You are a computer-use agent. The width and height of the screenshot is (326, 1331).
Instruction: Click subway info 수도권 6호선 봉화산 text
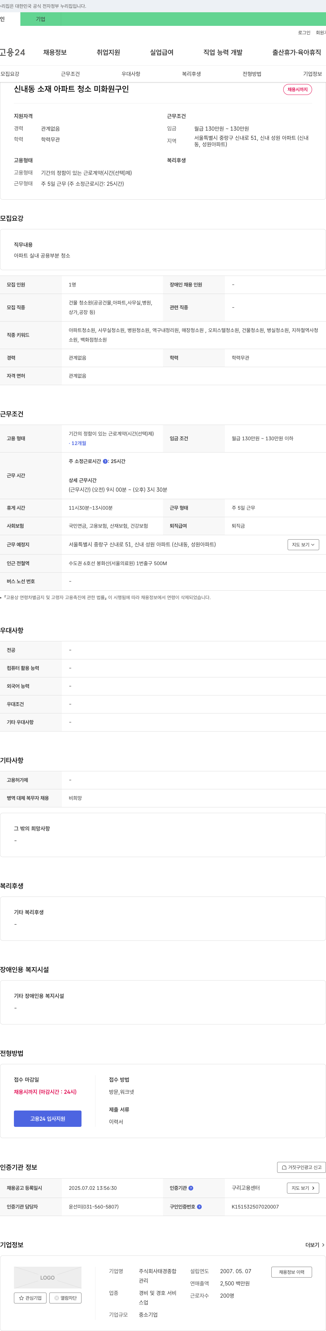tap(117, 563)
